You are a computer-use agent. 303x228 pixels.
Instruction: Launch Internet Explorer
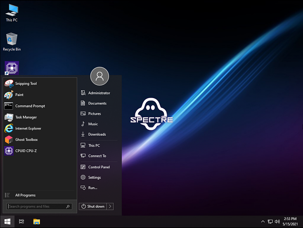[x=40, y=128]
